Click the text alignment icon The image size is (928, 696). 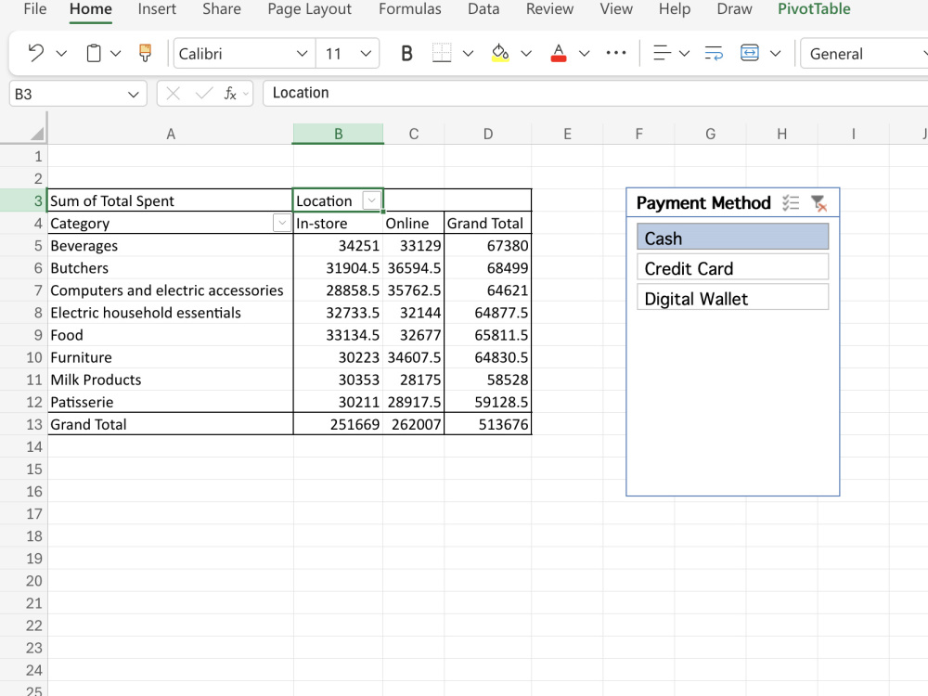click(x=662, y=53)
